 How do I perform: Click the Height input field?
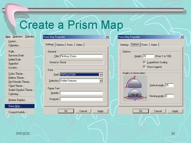(148, 56)
